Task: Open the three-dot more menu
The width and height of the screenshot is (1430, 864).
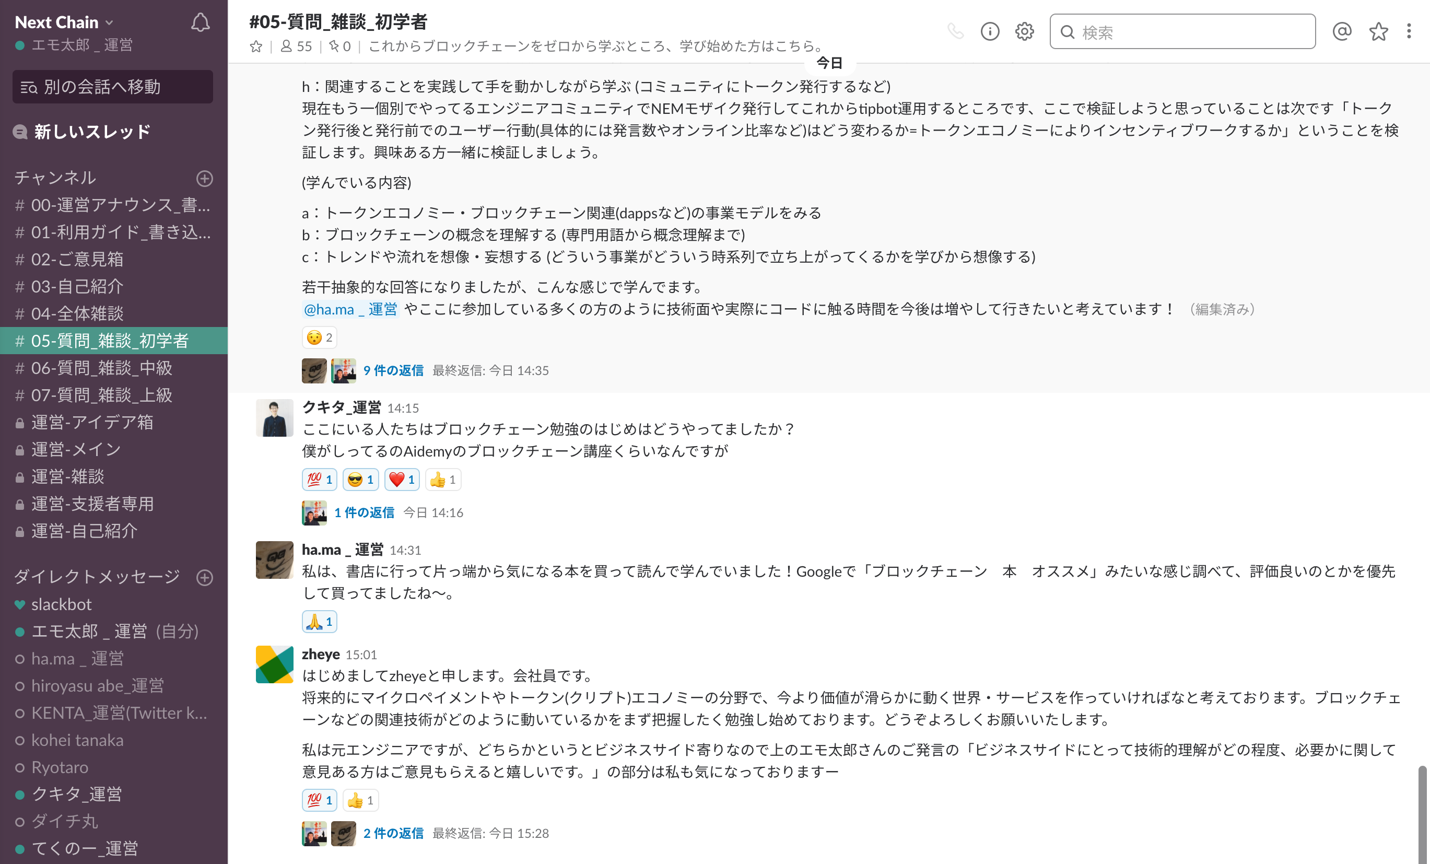Action: 1409,31
